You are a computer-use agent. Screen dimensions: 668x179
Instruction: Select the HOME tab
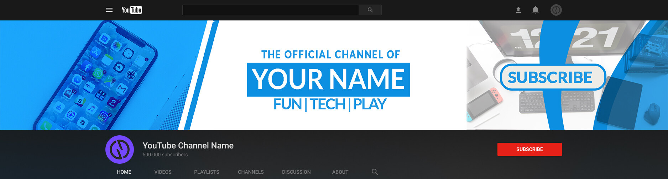pos(124,172)
